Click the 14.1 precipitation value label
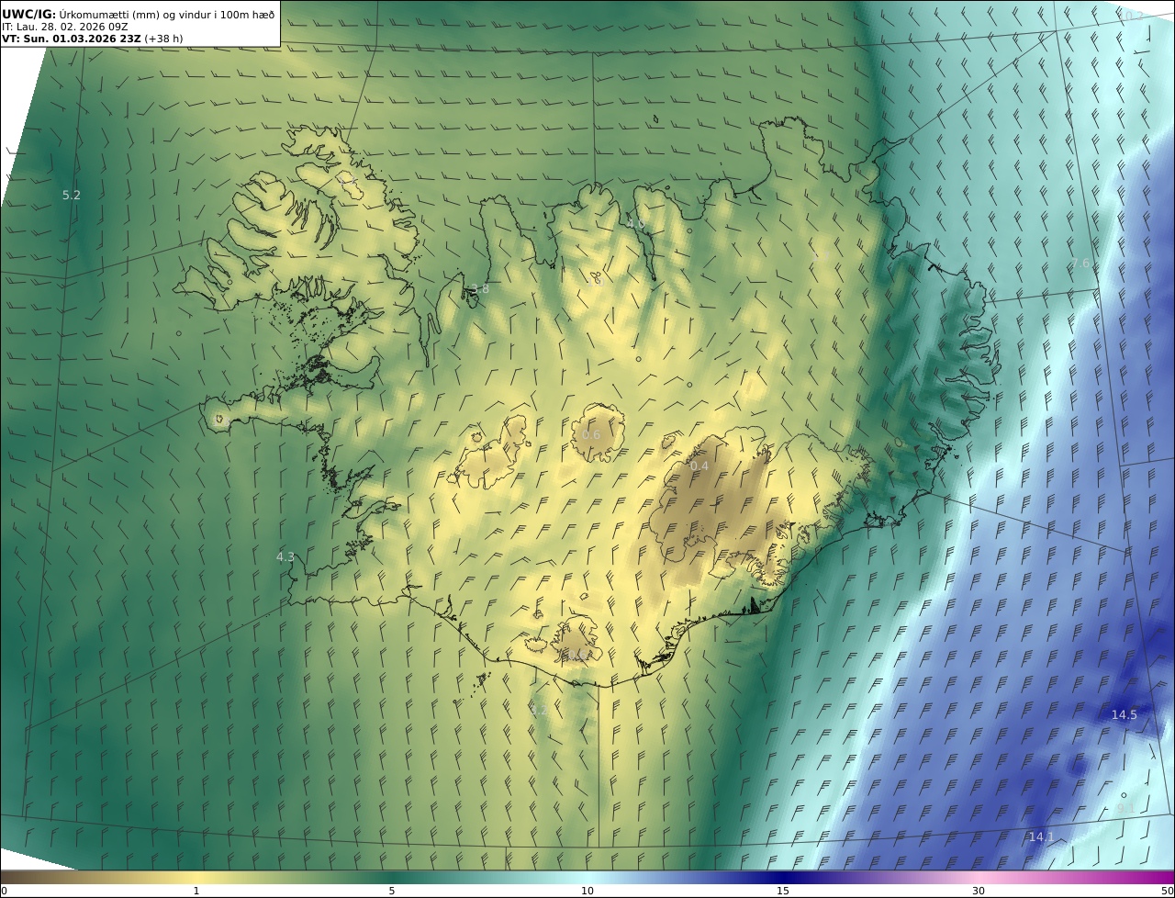The width and height of the screenshot is (1175, 898). pos(1042,836)
